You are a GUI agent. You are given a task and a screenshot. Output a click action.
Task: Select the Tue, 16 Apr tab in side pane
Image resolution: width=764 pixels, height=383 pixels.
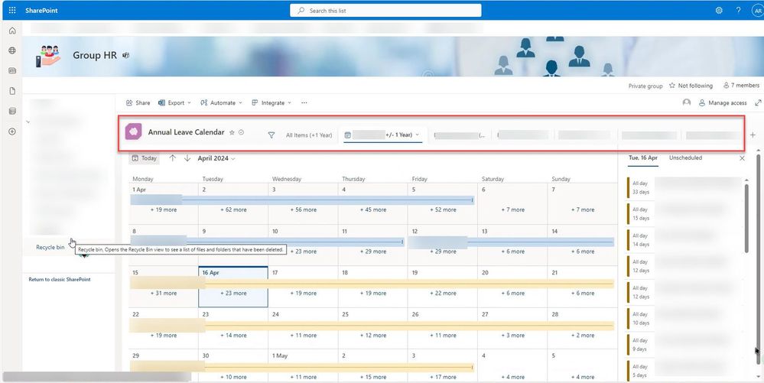[x=642, y=158]
